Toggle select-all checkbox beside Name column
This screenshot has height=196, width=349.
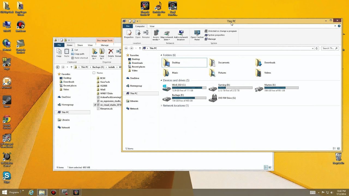pos(94,73)
